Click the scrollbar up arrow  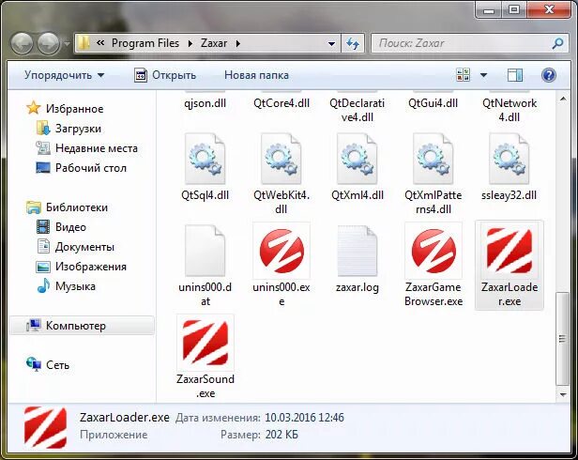point(563,99)
